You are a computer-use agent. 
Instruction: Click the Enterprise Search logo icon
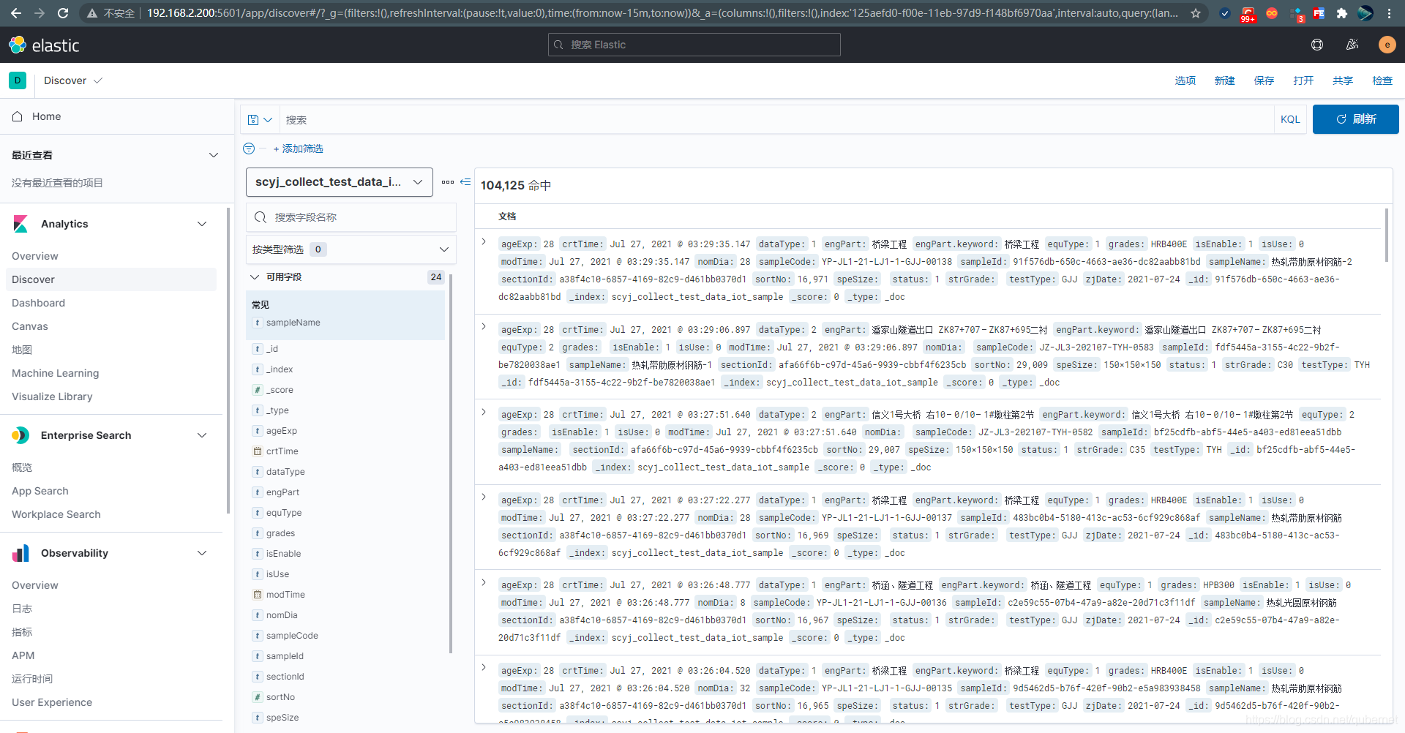tap(20, 435)
